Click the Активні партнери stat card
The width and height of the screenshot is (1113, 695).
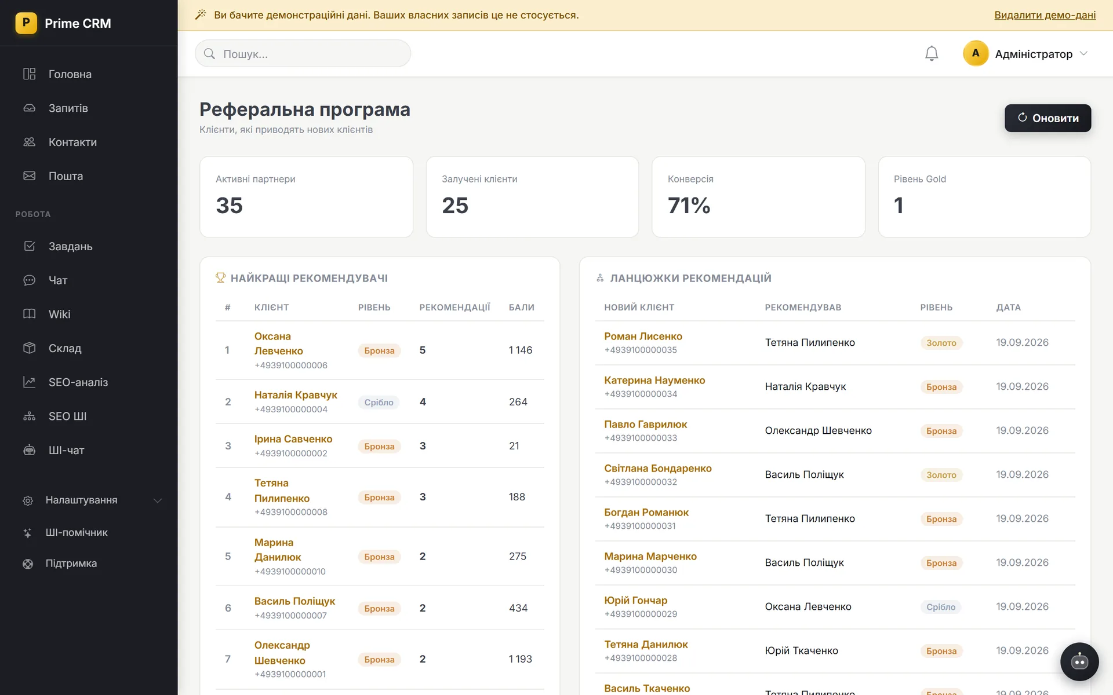(x=306, y=197)
